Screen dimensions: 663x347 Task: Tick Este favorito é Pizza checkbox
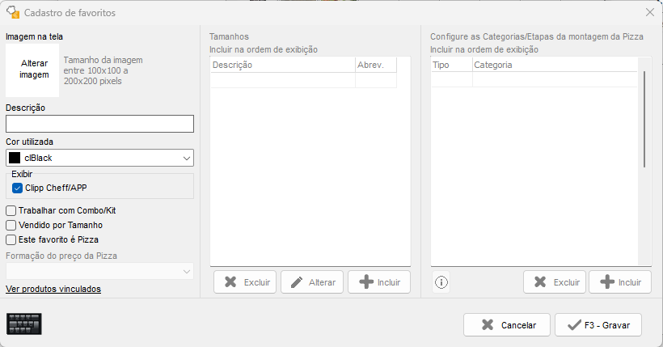point(11,239)
